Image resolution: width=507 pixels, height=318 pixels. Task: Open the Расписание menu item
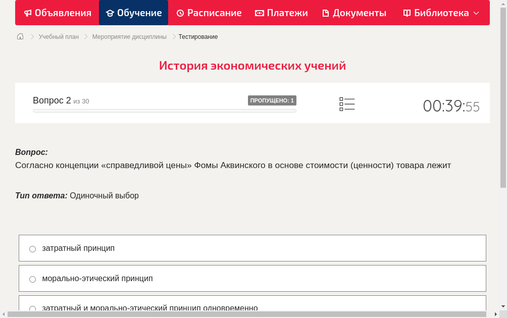click(209, 13)
